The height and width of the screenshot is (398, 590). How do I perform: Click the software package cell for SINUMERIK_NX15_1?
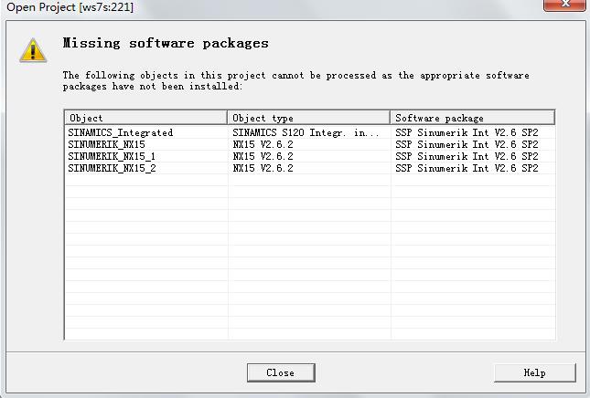pos(467,156)
